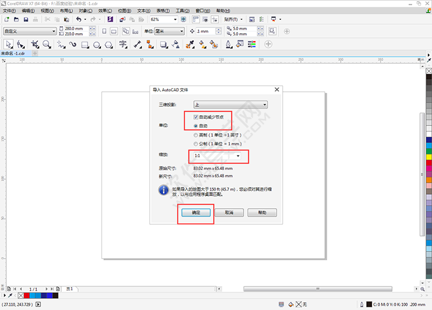Select the Zoom magnifier tool
This screenshot has height=310, width=432.
(x=48, y=44)
